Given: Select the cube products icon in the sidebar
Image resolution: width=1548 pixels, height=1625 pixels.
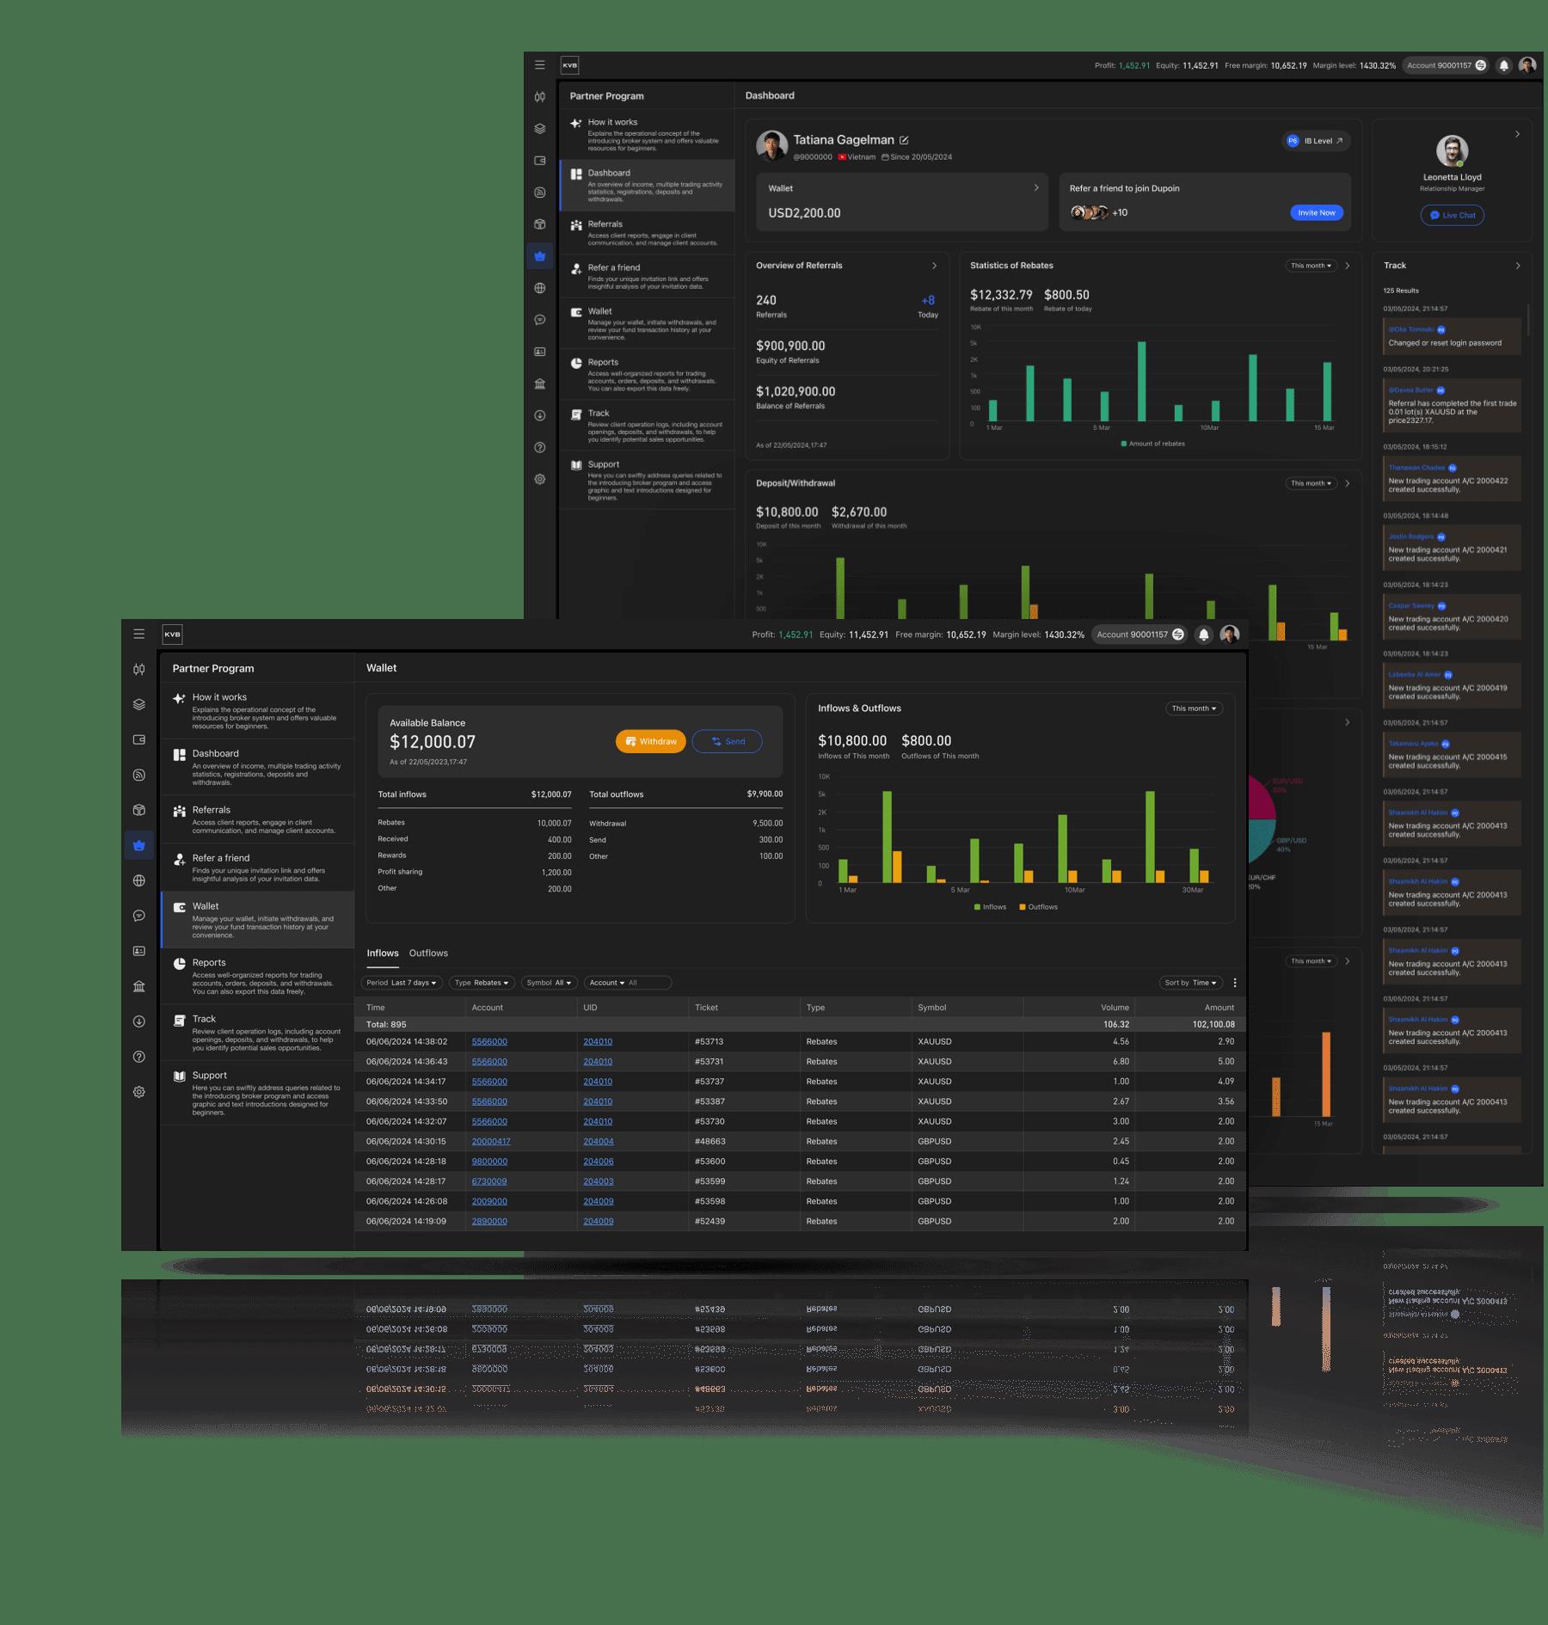Looking at the screenshot, I should [138, 809].
